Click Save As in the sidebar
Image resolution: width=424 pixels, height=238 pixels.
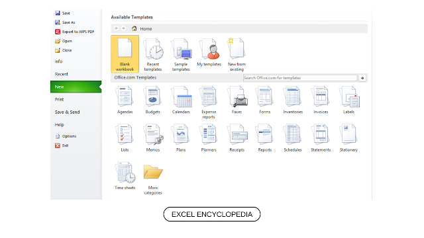(x=65, y=22)
